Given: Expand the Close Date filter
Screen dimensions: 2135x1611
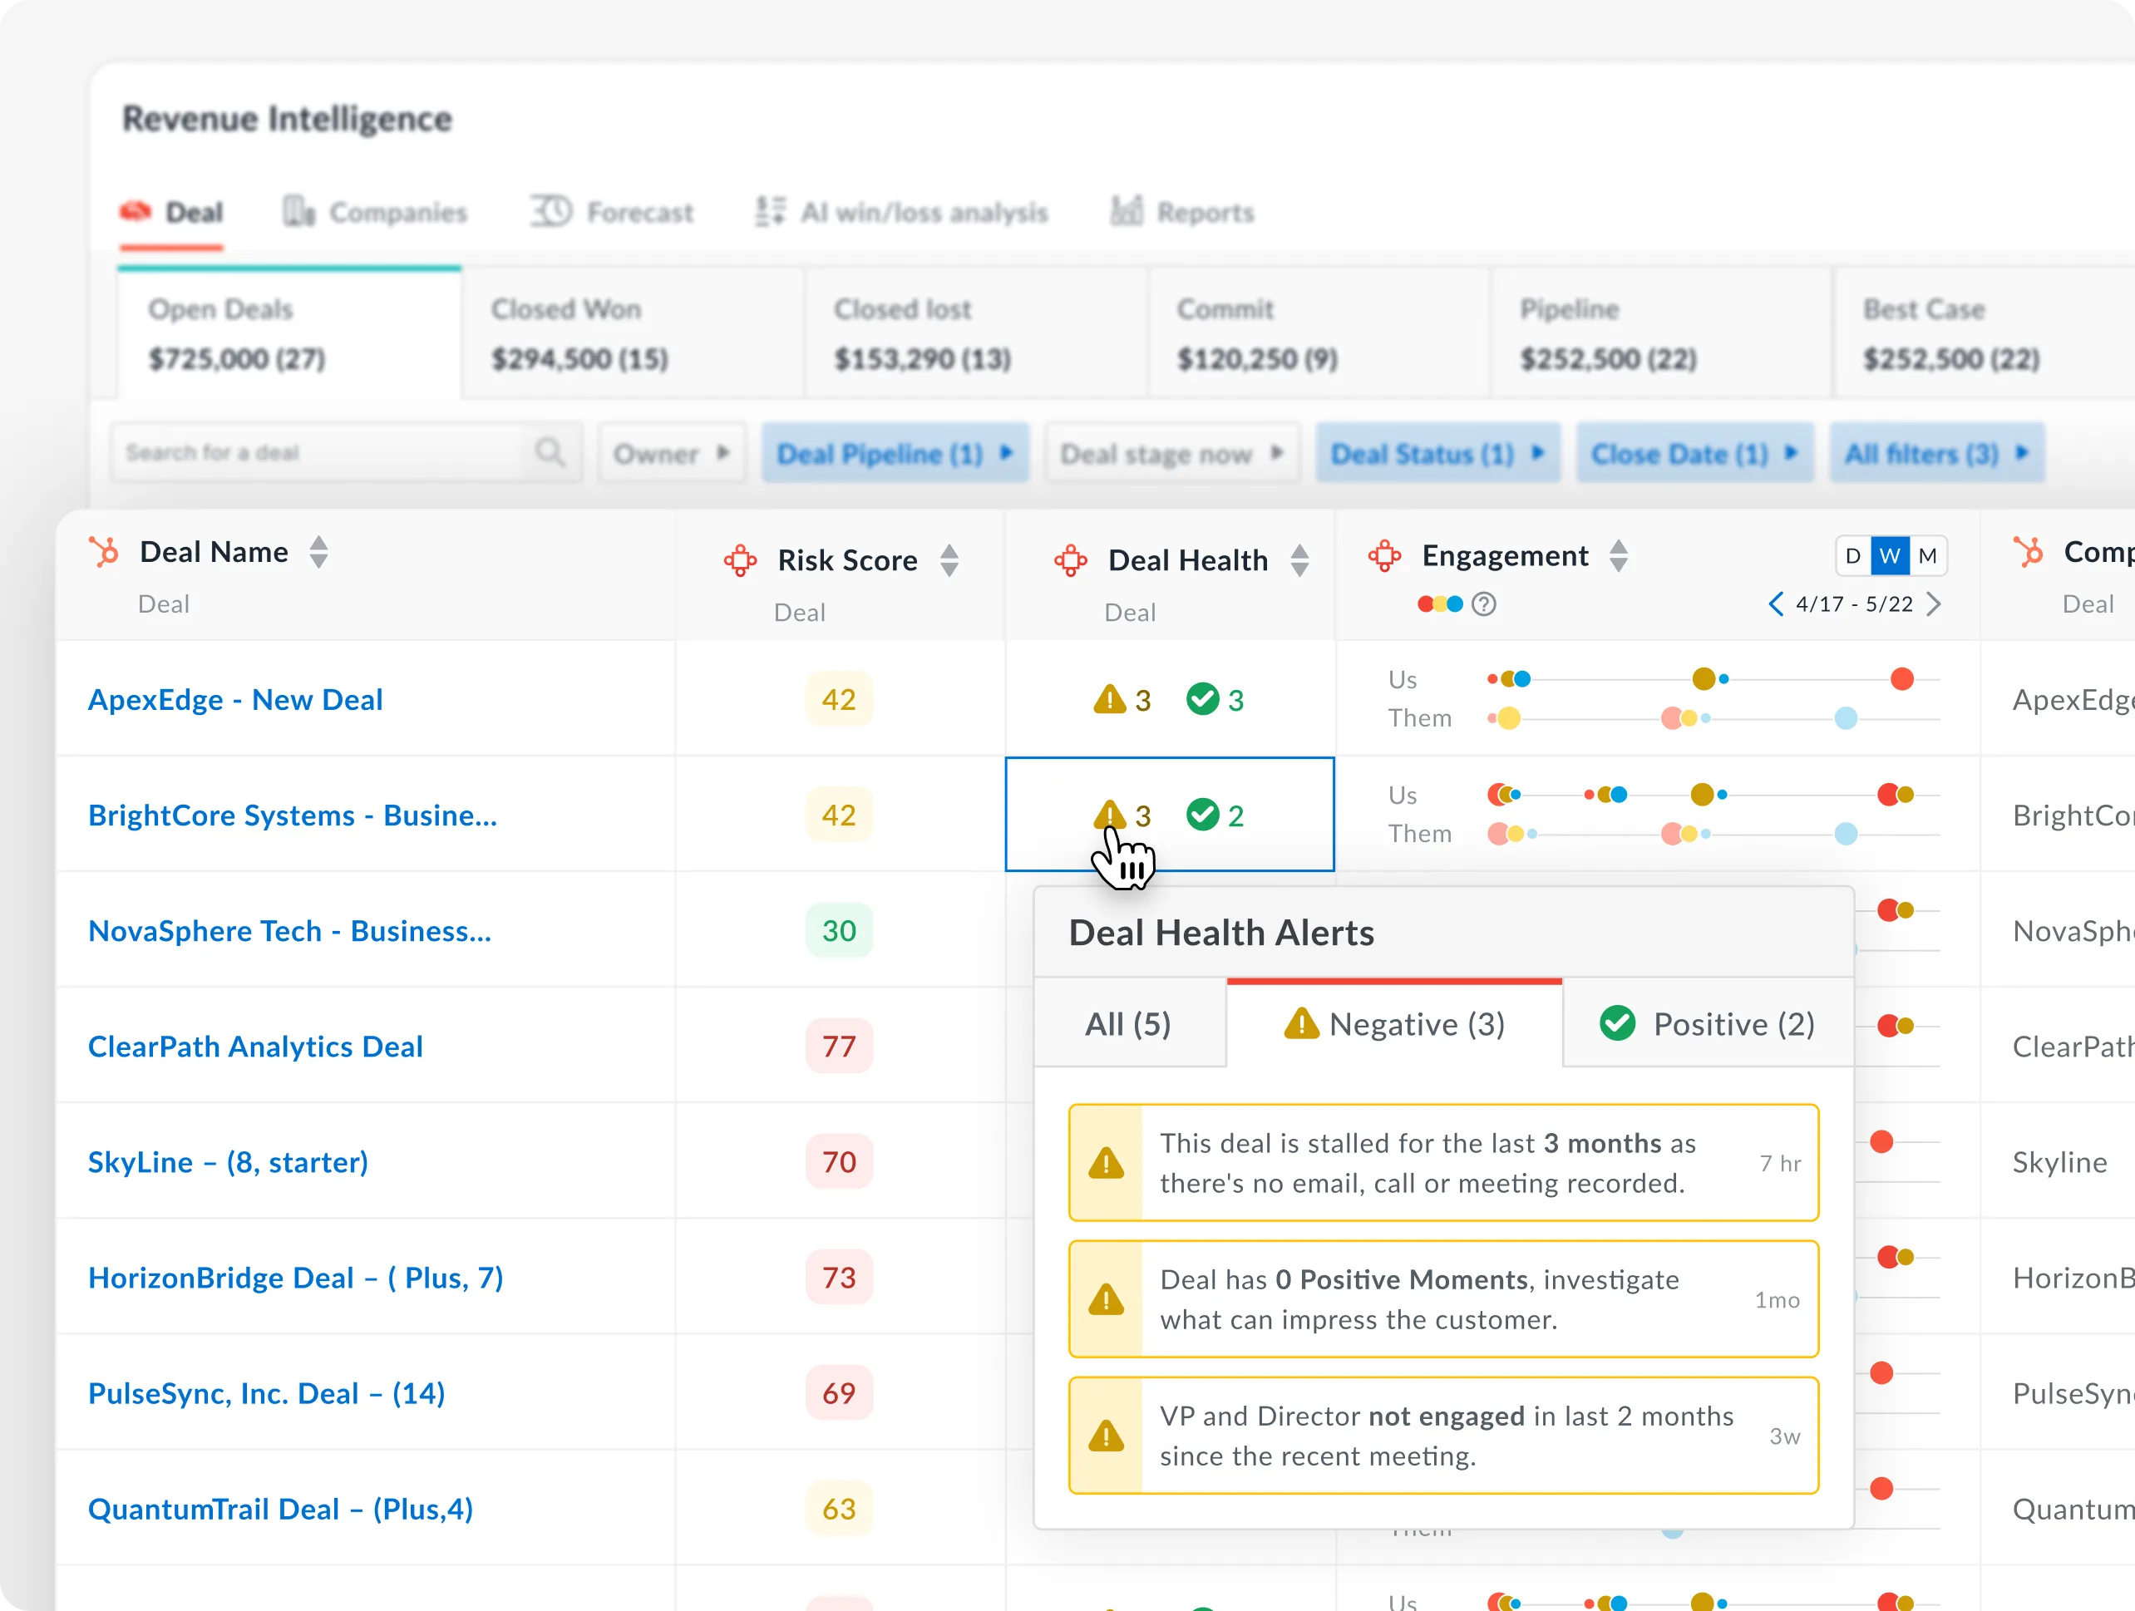Looking at the screenshot, I should coord(1694,453).
